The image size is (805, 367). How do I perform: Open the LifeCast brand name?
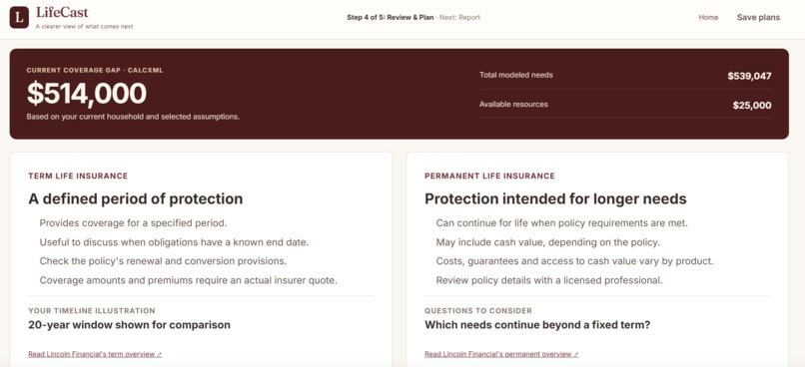62,12
